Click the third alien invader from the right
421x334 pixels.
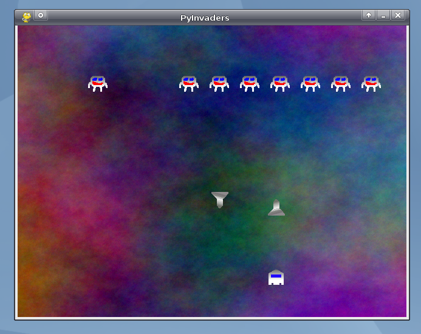310,83
